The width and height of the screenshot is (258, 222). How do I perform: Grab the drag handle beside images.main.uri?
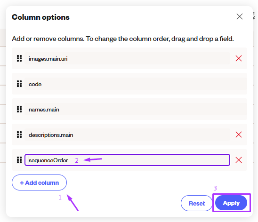[19, 58]
